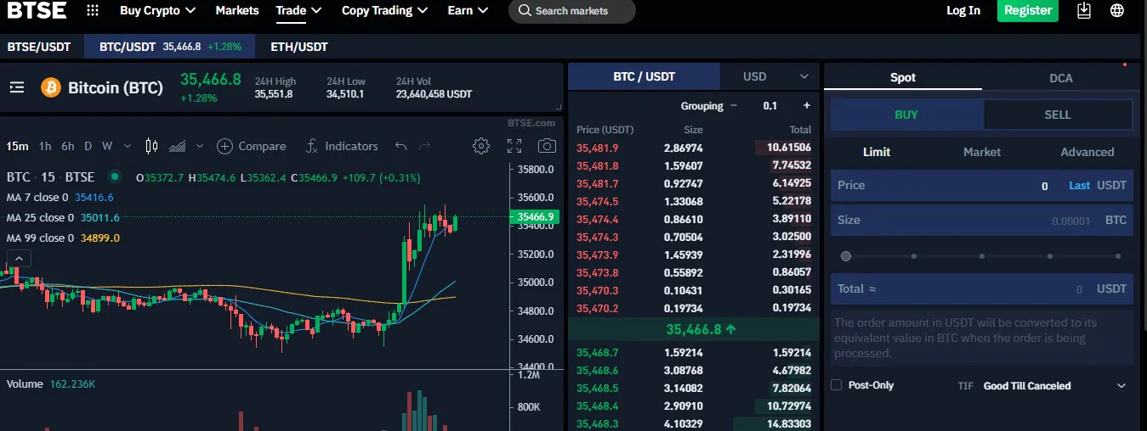This screenshot has width=1147, height=431.
Task: Click the 35,468.7 bid price row
Action: (694, 352)
